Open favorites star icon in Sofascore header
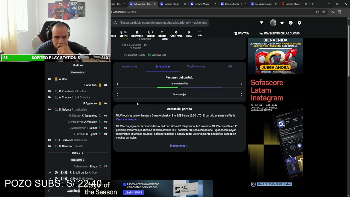 282,23
